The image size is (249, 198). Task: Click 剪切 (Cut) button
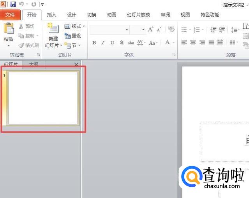(26, 26)
